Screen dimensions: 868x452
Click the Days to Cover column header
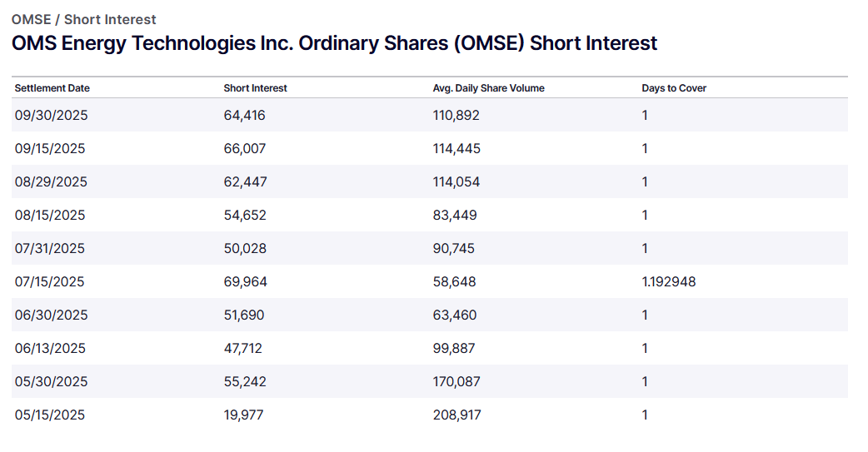(674, 88)
